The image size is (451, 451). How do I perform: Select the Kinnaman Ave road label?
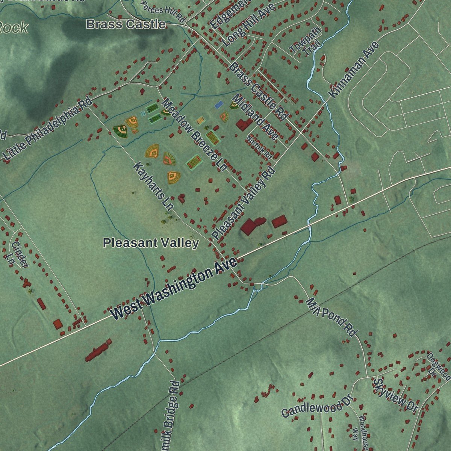(353, 70)
